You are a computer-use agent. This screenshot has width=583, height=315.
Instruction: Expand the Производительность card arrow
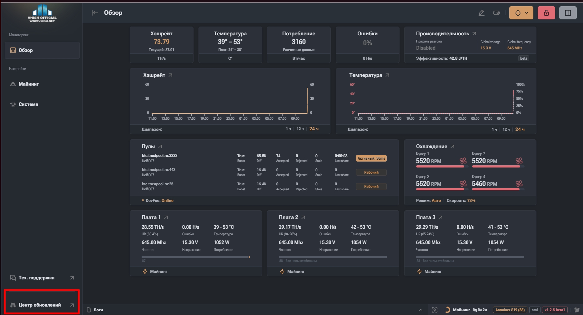click(x=474, y=33)
